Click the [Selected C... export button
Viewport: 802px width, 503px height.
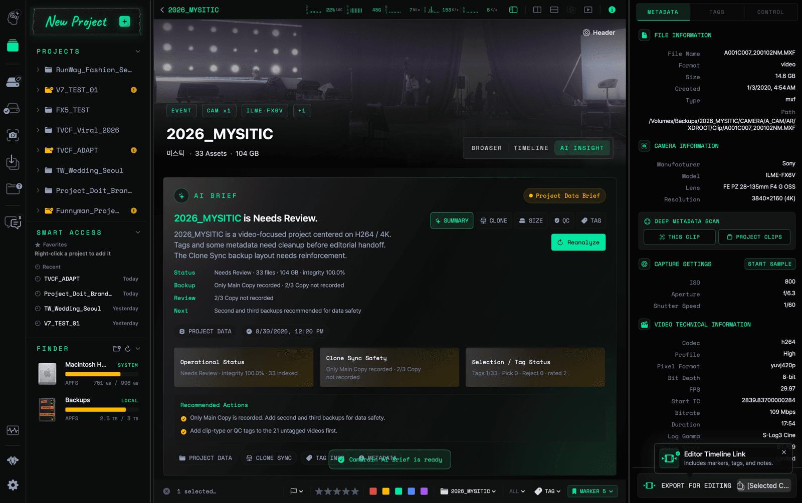coord(763,485)
